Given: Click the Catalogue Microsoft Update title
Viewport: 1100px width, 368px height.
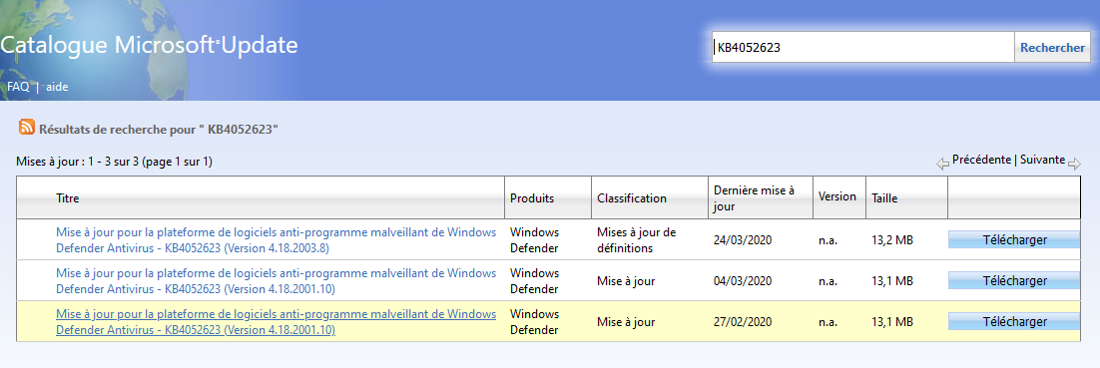Looking at the screenshot, I should [x=149, y=46].
